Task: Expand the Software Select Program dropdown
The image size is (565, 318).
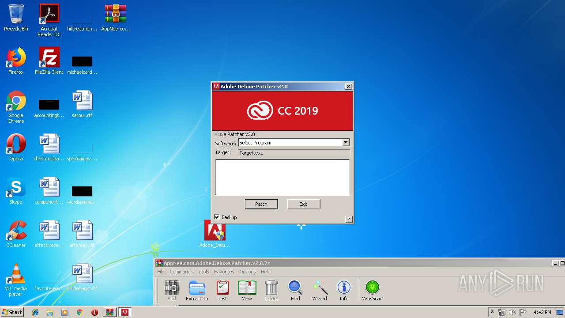Action: 346,143
